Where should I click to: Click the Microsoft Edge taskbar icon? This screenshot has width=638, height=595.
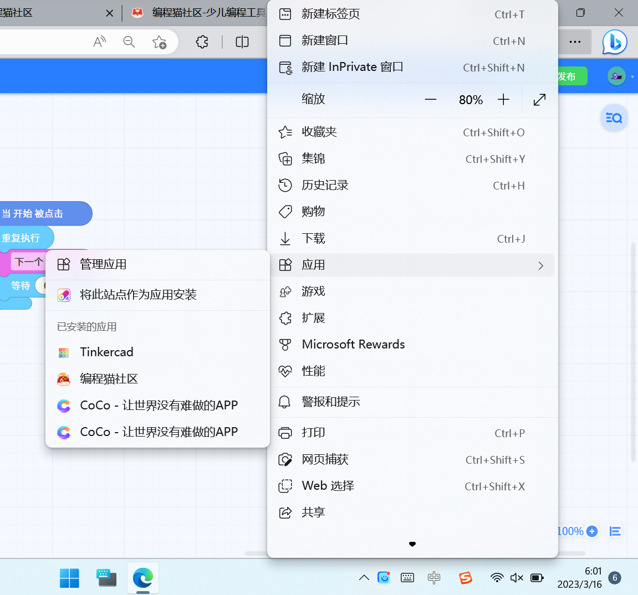click(x=143, y=578)
